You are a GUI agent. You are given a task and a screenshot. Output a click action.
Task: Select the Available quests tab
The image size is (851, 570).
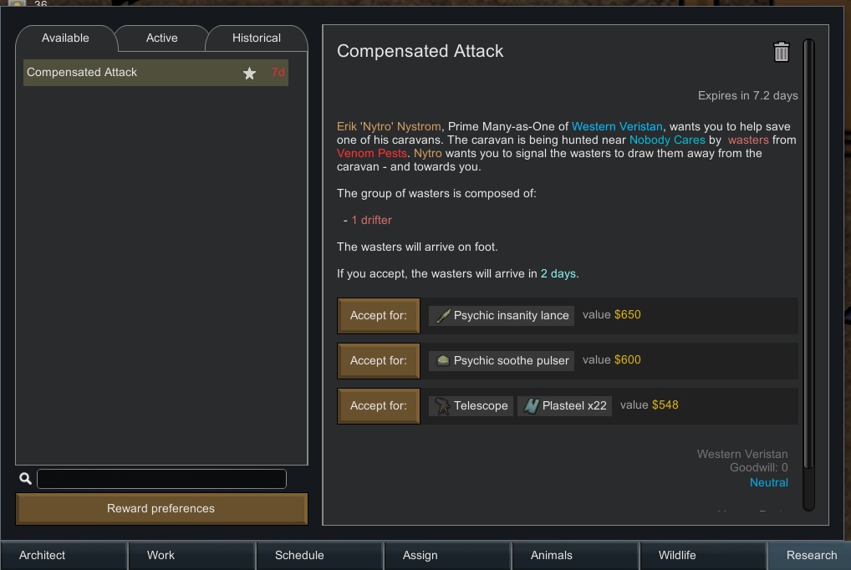(65, 38)
